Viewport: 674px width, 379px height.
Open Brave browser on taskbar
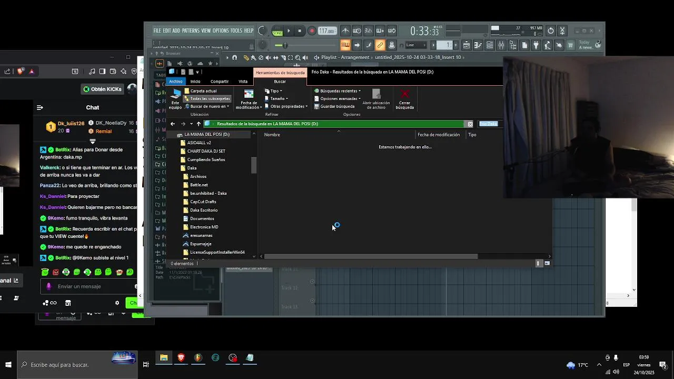(181, 358)
